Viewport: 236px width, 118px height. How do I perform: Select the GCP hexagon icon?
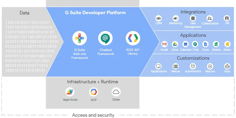94,92
